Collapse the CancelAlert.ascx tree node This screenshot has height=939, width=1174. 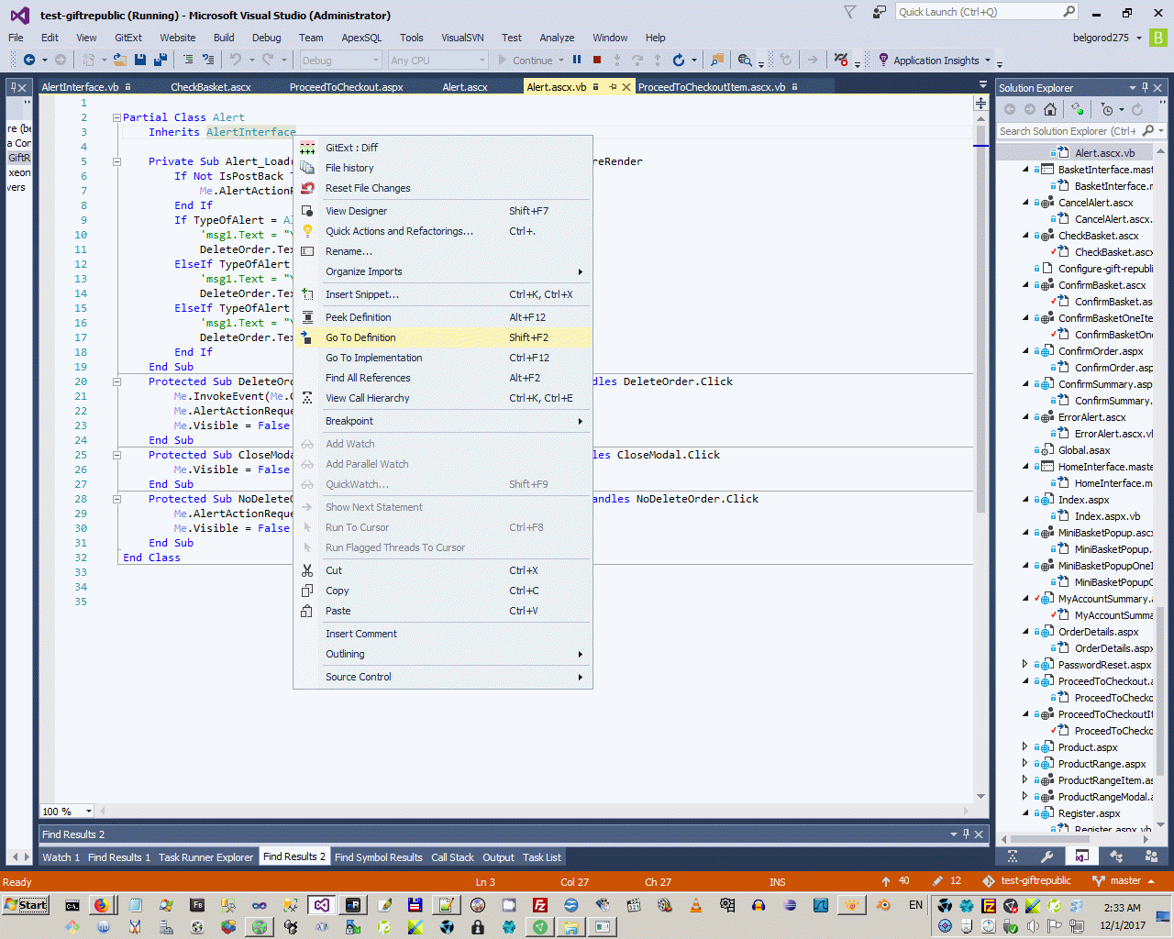click(x=1025, y=203)
